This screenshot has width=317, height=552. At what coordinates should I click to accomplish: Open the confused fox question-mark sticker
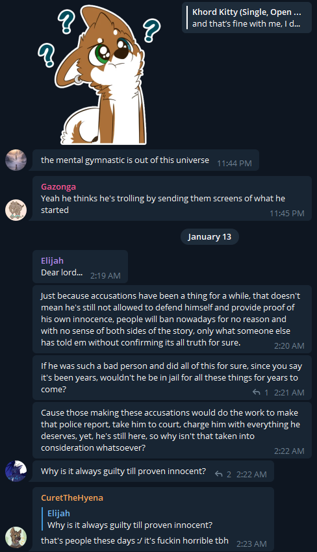tap(99, 74)
